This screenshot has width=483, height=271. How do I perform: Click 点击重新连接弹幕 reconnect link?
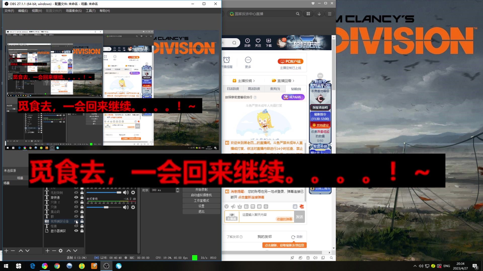coord(251,197)
